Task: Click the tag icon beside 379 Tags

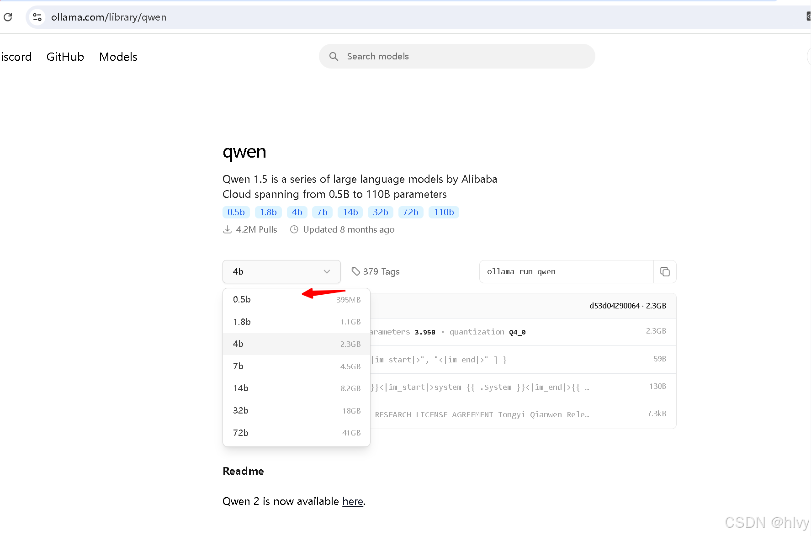Action: pos(355,271)
